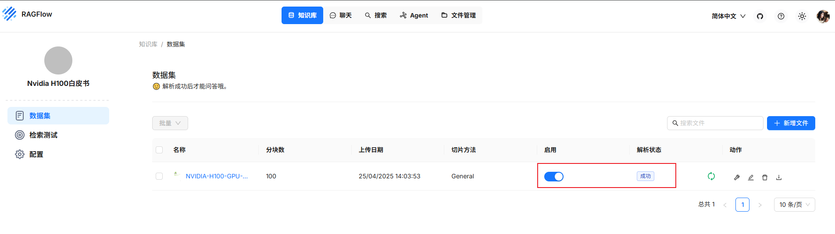
Task: Open the NVIDIA-H100-GPU-... file link
Action: point(217,176)
